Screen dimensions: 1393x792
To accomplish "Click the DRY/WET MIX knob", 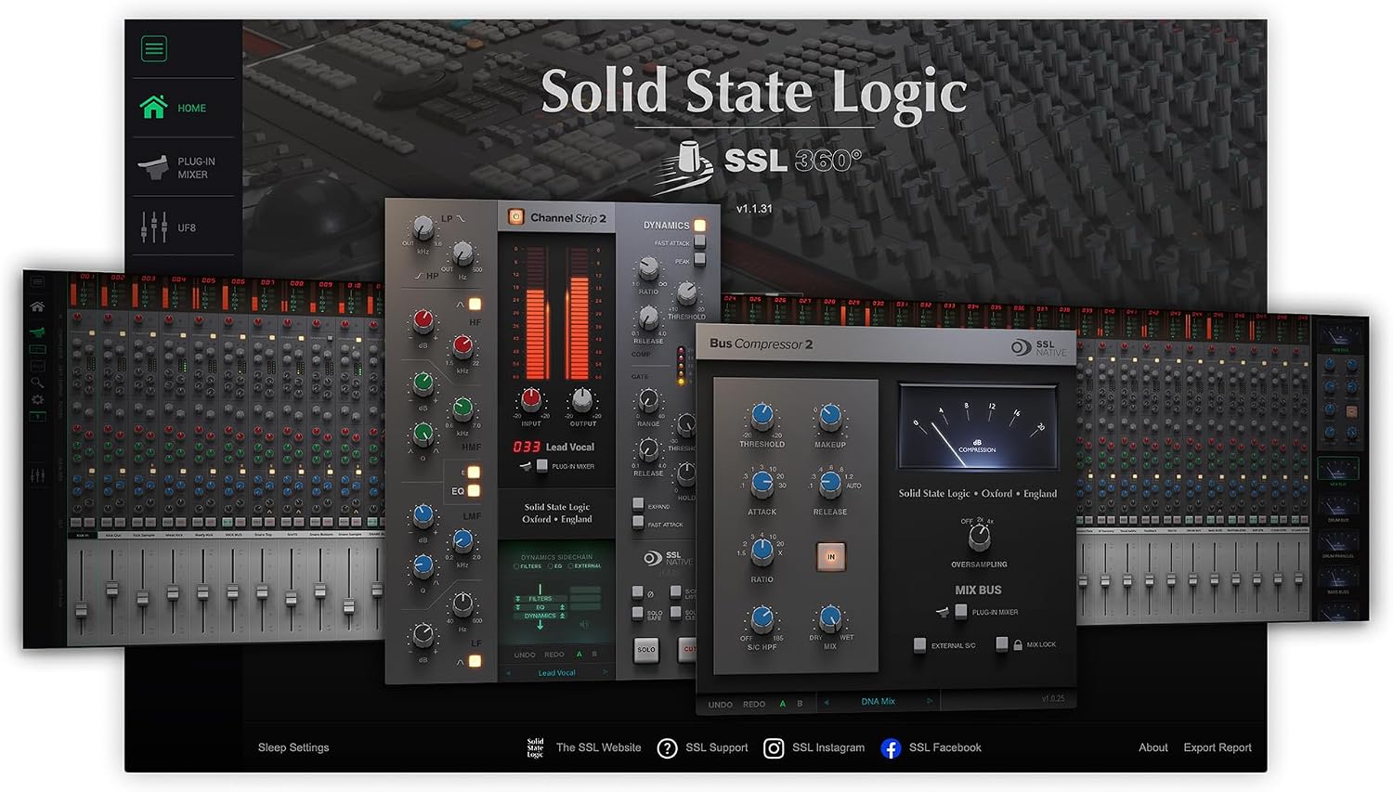I will [830, 618].
